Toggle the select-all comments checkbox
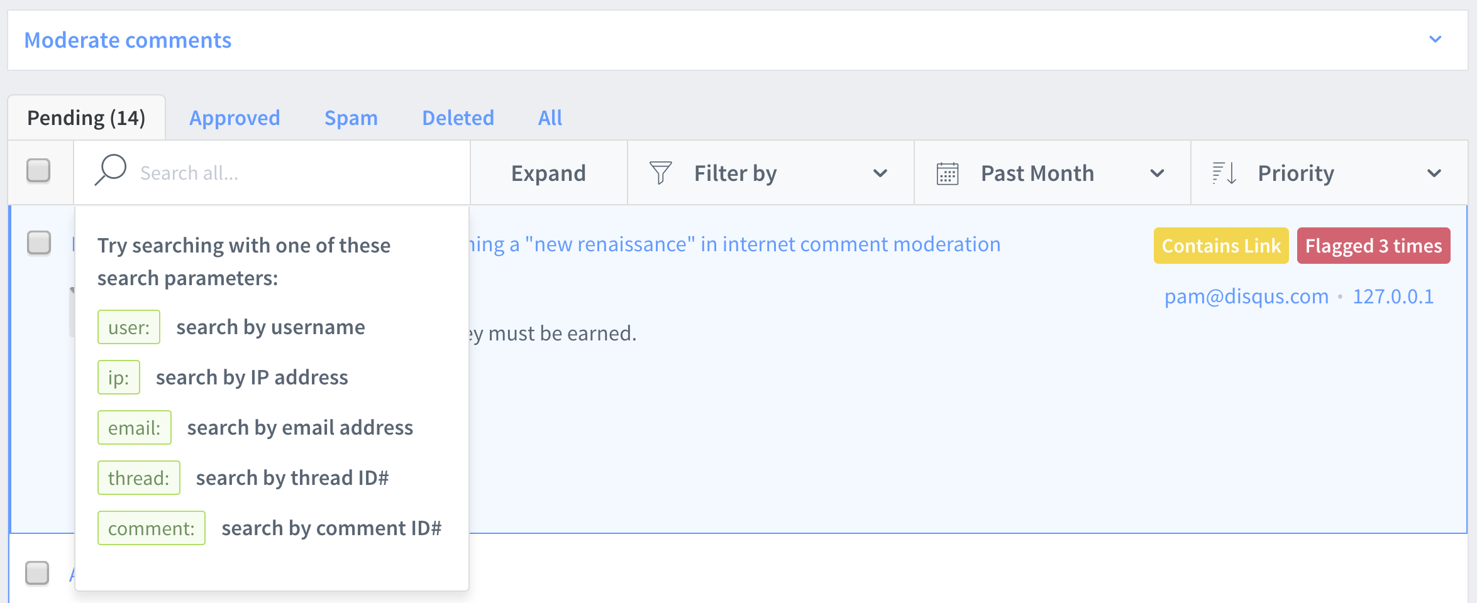Image resolution: width=1477 pixels, height=603 pixels. (38, 171)
